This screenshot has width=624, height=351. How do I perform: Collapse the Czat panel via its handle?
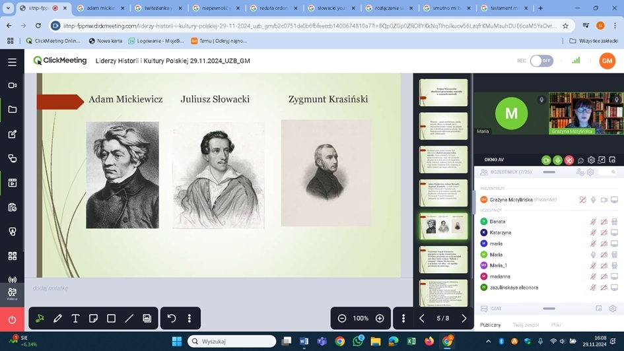pyautogui.click(x=549, y=309)
